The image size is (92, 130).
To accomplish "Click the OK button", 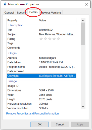I will click(x=40, y=124).
